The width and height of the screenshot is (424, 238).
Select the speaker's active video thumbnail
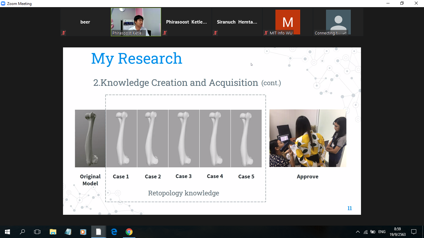(x=136, y=22)
